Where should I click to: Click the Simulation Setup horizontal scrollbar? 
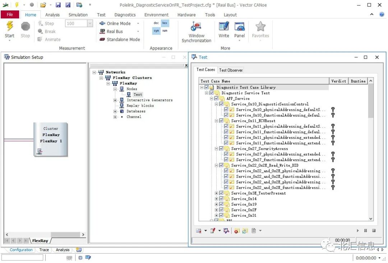point(45,234)
